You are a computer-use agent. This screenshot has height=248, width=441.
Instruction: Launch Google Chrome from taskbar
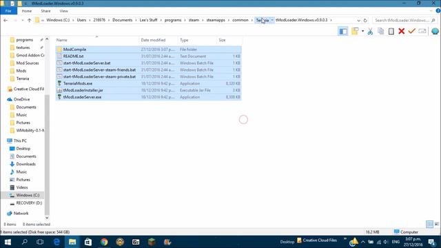tap(104, 242)
